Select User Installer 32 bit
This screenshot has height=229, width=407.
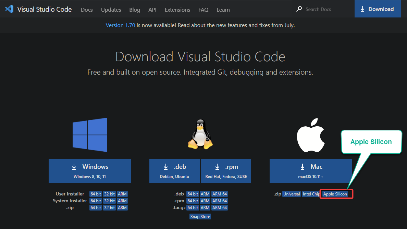pos(109,194)
